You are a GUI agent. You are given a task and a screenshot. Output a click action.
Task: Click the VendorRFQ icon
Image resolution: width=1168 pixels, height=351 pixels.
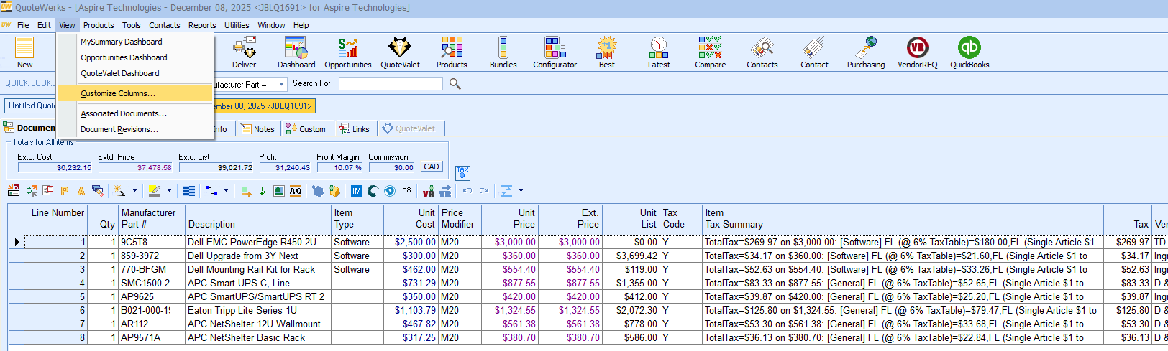[917, 52]
